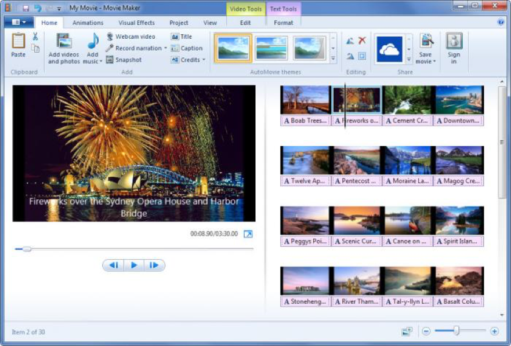Click the Webcam video icon
Viewport: 511px width, 346px height.
coord(110,37)
